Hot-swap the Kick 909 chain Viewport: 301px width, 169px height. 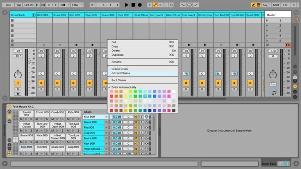click(146, 117)
